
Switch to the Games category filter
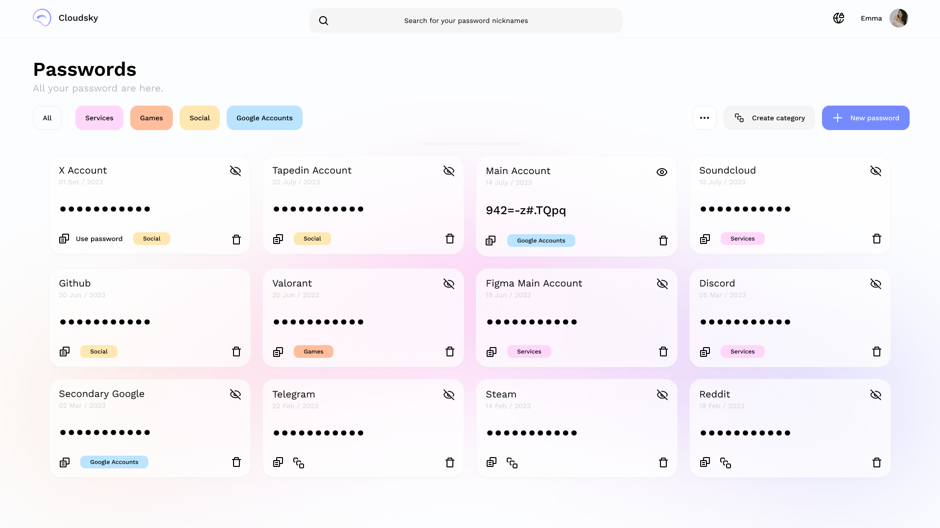pyautogui.click(x=151, y=118)
